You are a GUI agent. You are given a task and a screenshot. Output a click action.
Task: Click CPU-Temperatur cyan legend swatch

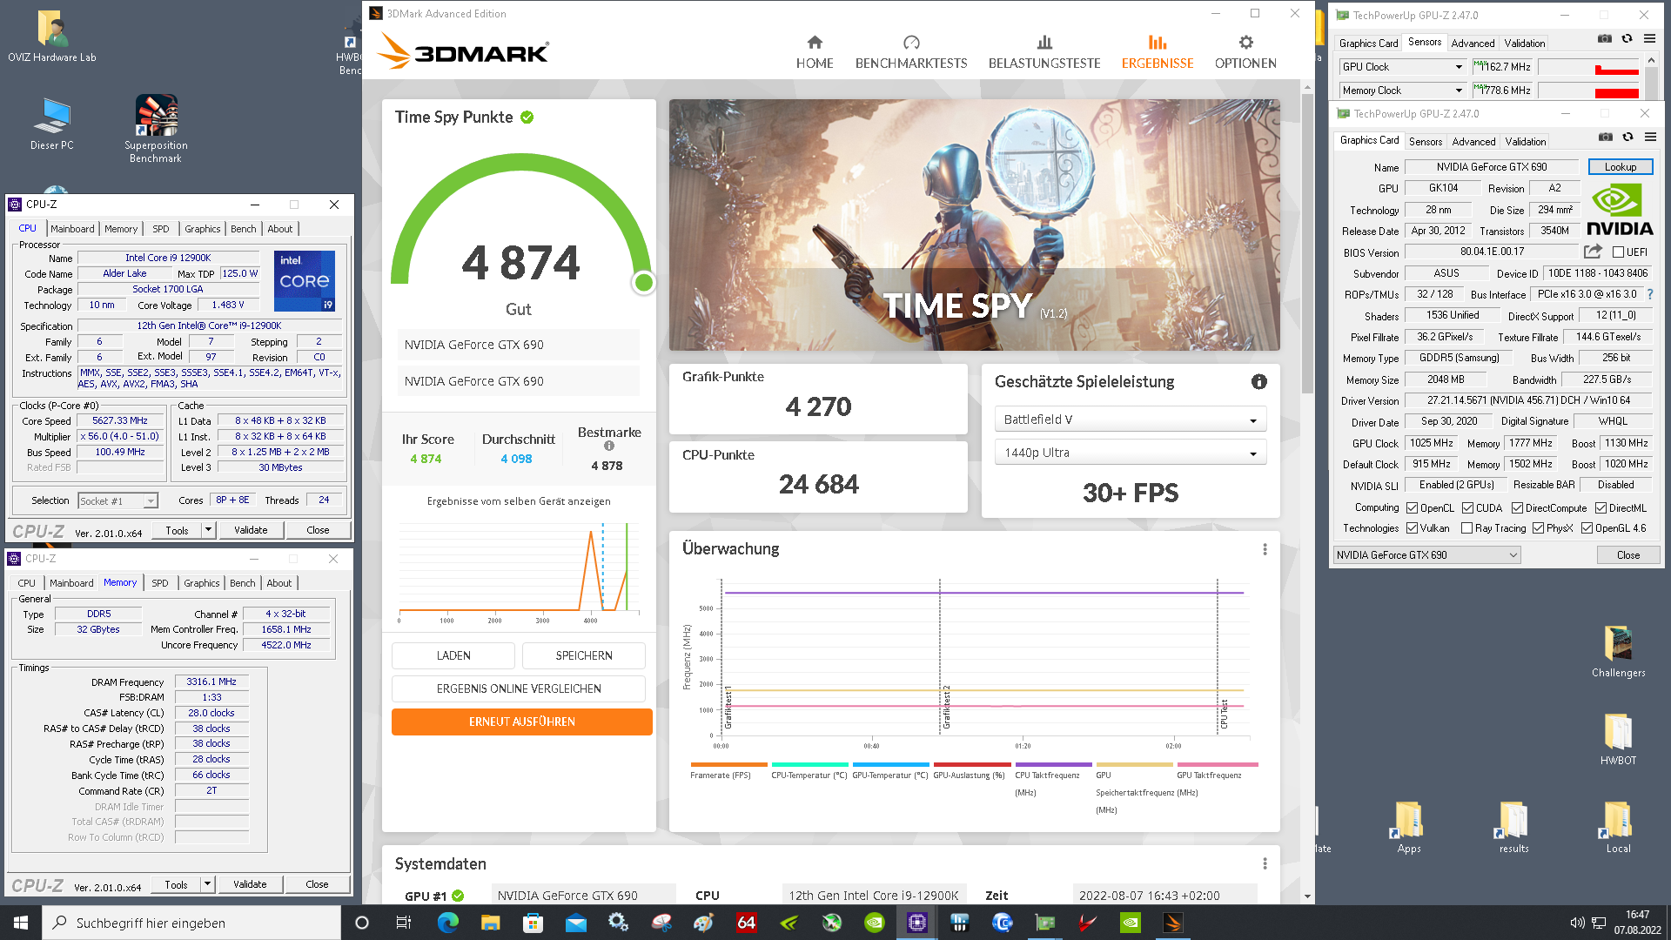coord(809,765)
